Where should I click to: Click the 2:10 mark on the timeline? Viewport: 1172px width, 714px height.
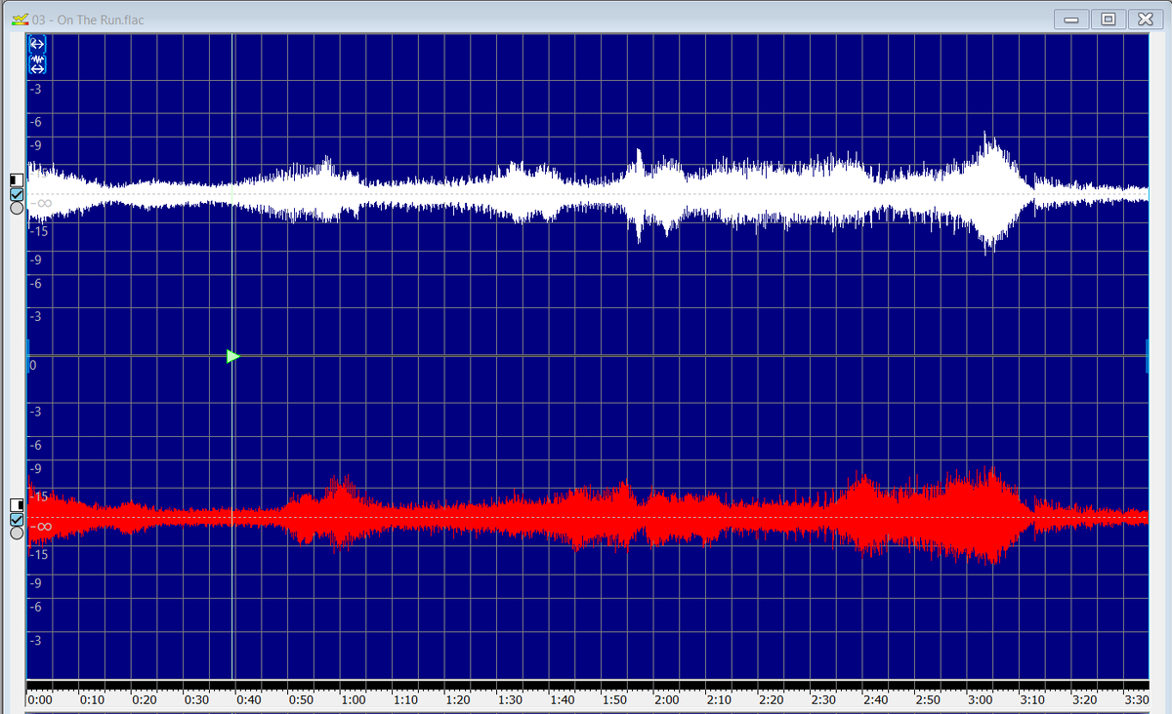point(718,699)
